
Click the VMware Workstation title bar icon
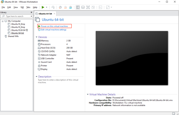pos(2,2)
